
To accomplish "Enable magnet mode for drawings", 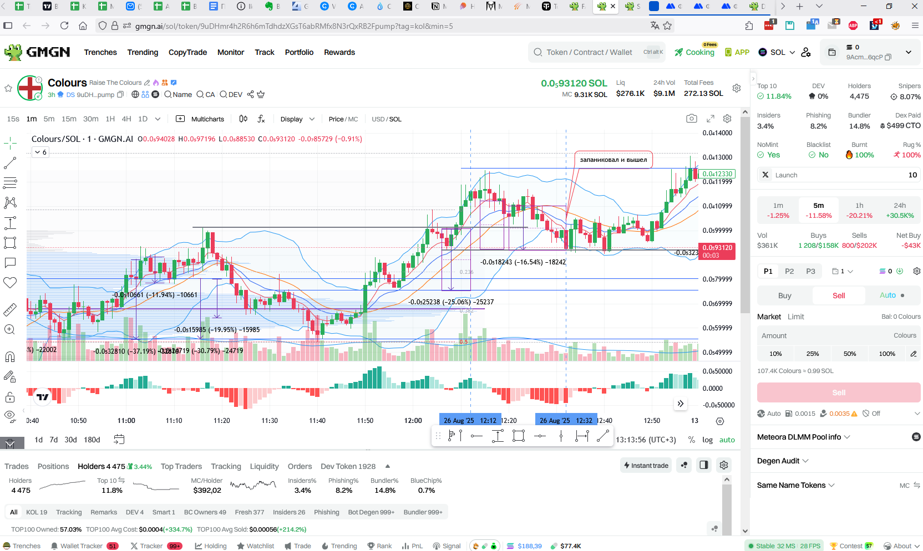I will pos(10,356).
